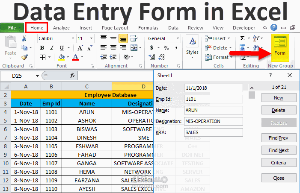Apply the yellow Fill Color bucket

coord(61,57)
